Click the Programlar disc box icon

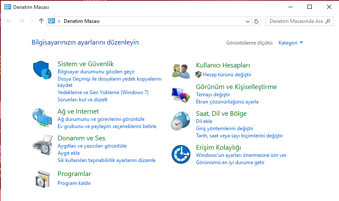pos(43,179)
